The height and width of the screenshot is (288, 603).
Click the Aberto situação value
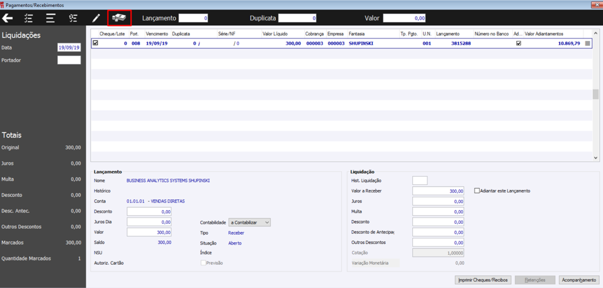click(x=235, y=243)
